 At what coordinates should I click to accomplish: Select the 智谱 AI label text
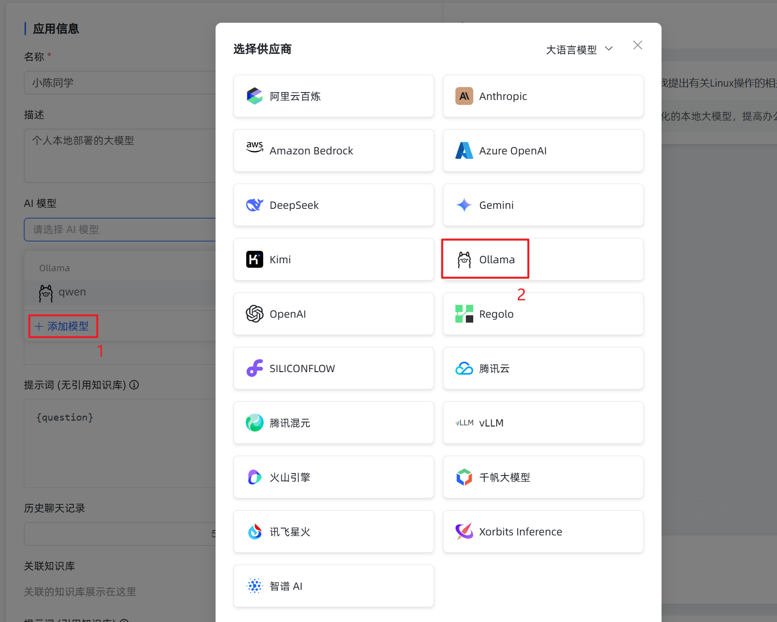(x=286, y=586)
